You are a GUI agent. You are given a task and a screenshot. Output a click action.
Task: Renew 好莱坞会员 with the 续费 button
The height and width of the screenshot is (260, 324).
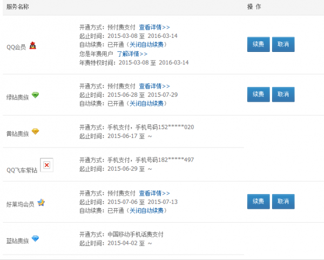tap(259, 202)
